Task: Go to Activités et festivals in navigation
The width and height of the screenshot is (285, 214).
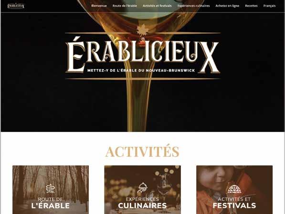Action: 157,6
